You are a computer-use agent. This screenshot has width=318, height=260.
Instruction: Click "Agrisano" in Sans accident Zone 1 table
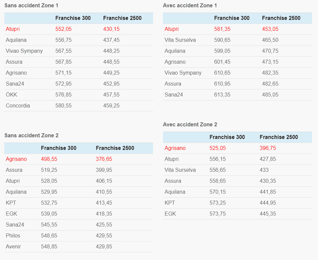[x=16, y=73]
